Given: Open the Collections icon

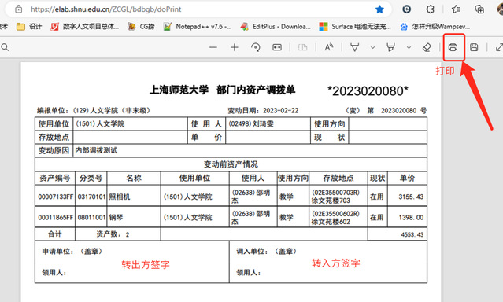Looking at the screenshot, I should (479, 9).
